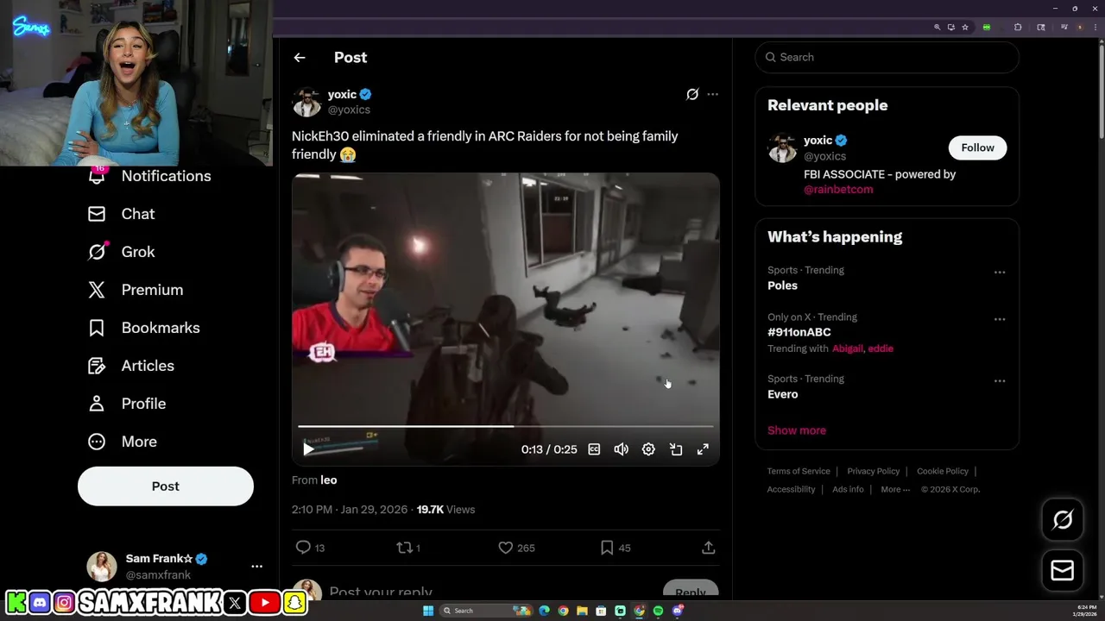
Task: Open Articles in the sidebar
Action: click(131, 366)
